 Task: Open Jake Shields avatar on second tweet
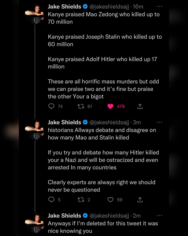pyautogui.click(x=34, y=130)
